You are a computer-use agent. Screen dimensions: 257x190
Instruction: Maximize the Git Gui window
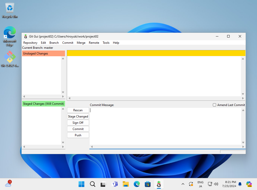(x=228, y=36)
